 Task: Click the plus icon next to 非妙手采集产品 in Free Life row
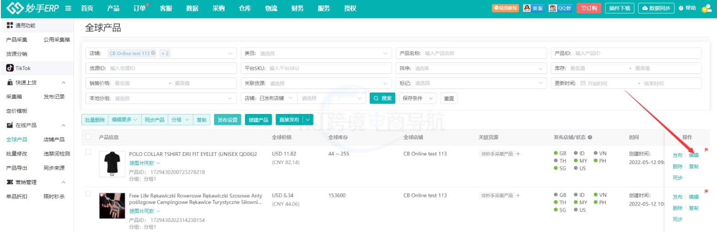[518, 195]
